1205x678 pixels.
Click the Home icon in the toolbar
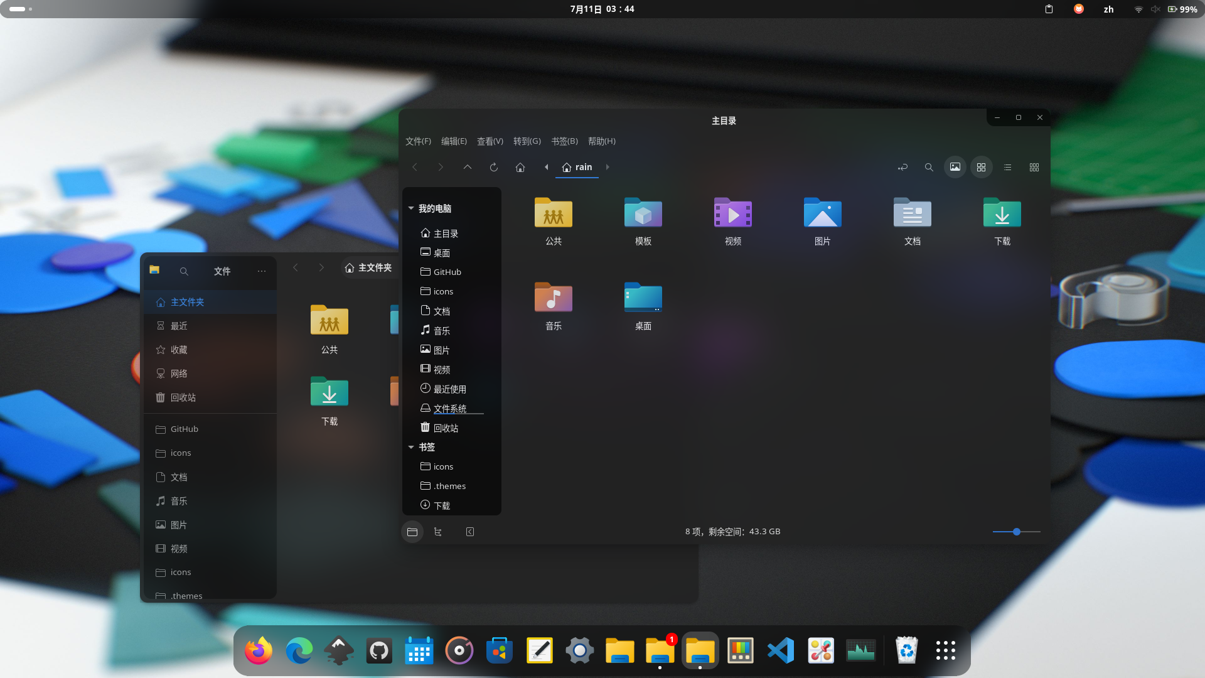(520, 167)
